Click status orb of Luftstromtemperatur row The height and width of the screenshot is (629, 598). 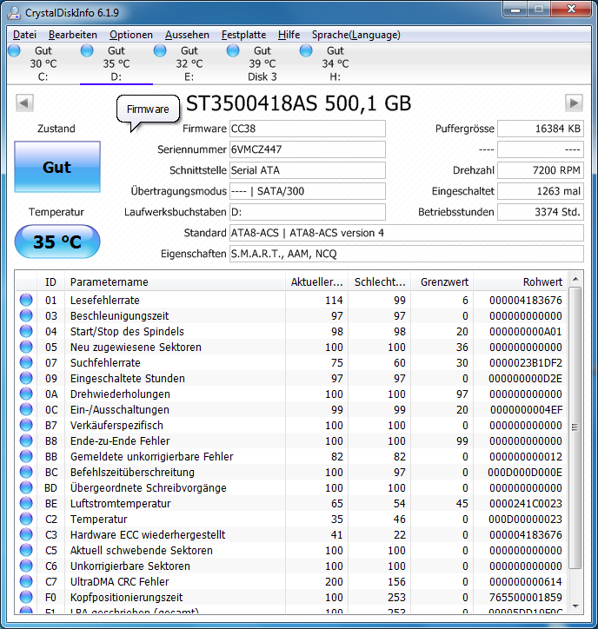[26, 503]
